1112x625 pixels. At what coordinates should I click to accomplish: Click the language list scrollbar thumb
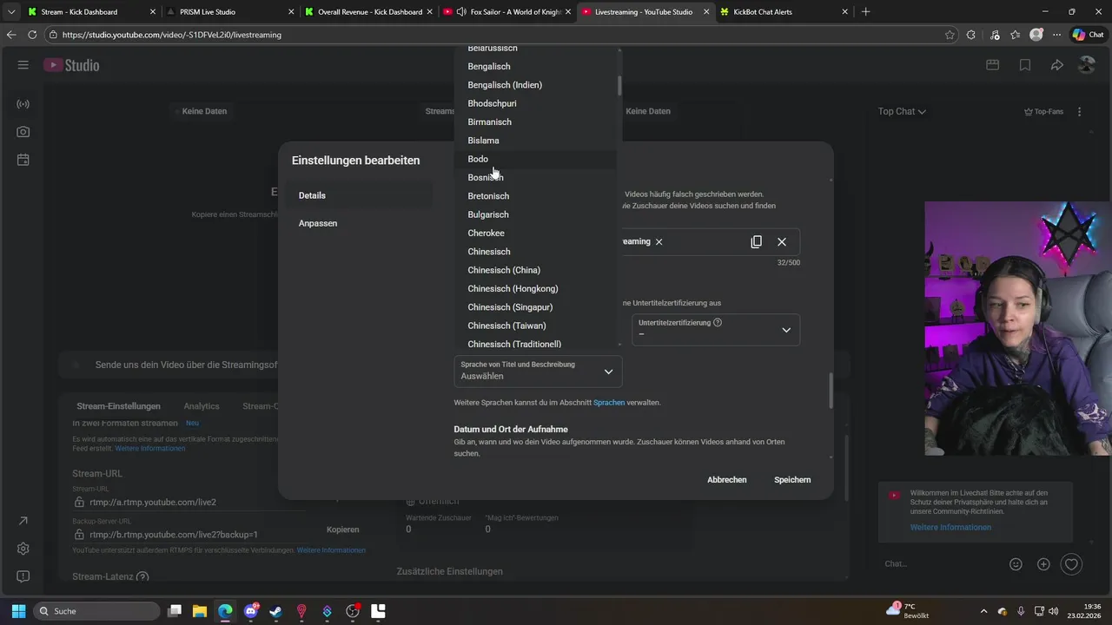[x=619, y=85]
